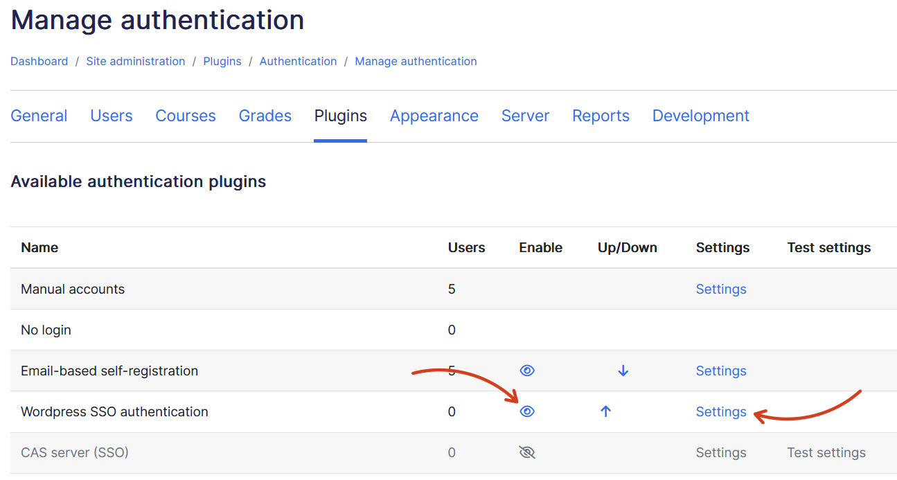The height and width of the screenshot is (480, 897).
Task: Select the Appearance tab
Action: click(x=434, y=116)
